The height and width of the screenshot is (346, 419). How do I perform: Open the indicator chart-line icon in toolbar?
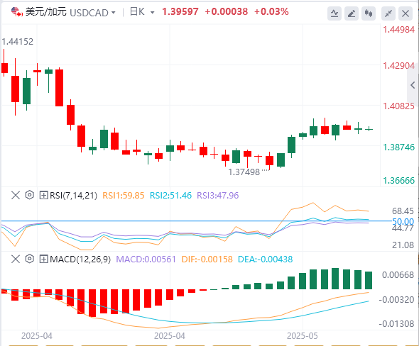(x=334, y=13)
